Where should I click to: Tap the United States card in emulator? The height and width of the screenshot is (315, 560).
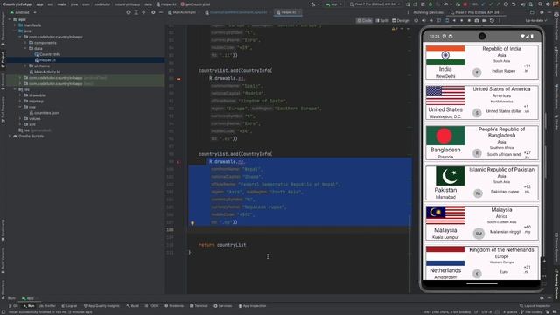[x=482, y=102]
